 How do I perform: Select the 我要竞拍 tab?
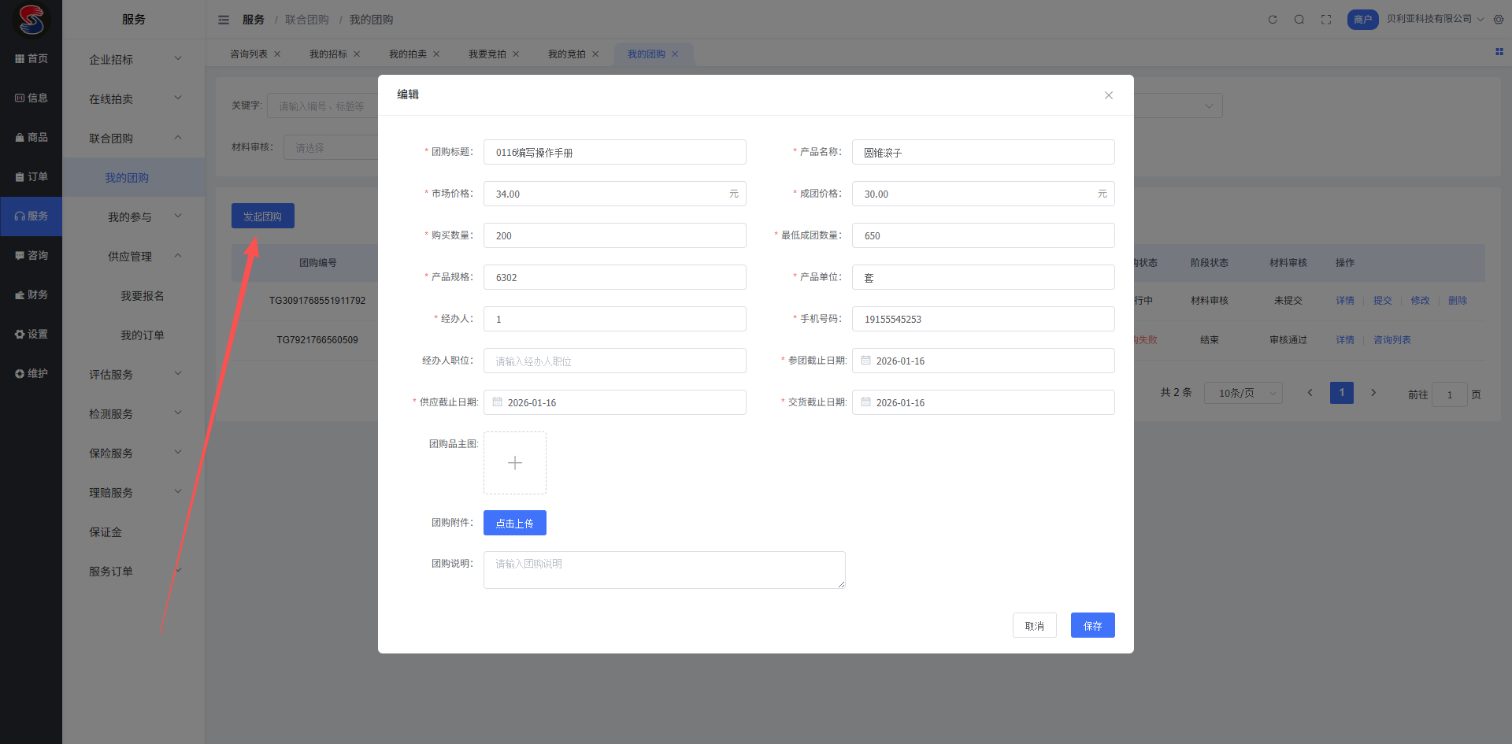487,54
